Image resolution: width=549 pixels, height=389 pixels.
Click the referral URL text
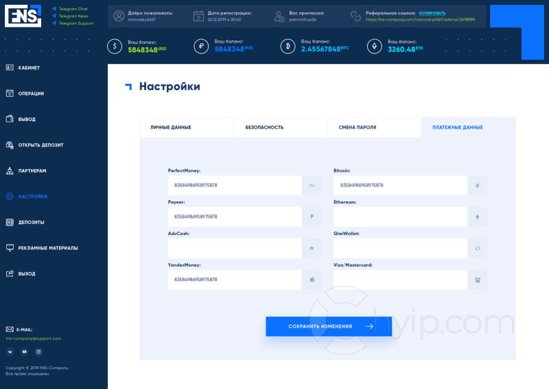[x=420, y=20]
